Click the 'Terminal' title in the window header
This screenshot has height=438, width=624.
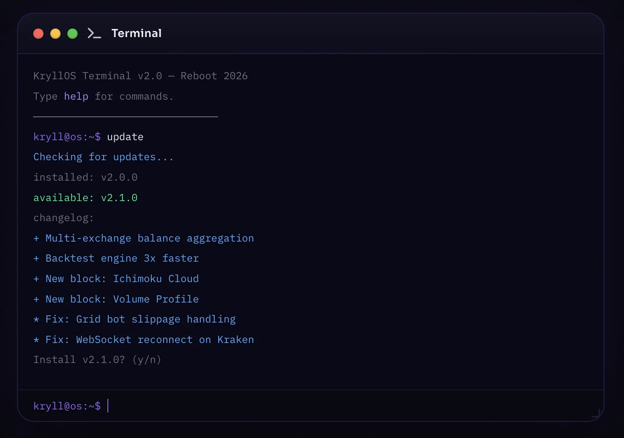pos(136,33)
